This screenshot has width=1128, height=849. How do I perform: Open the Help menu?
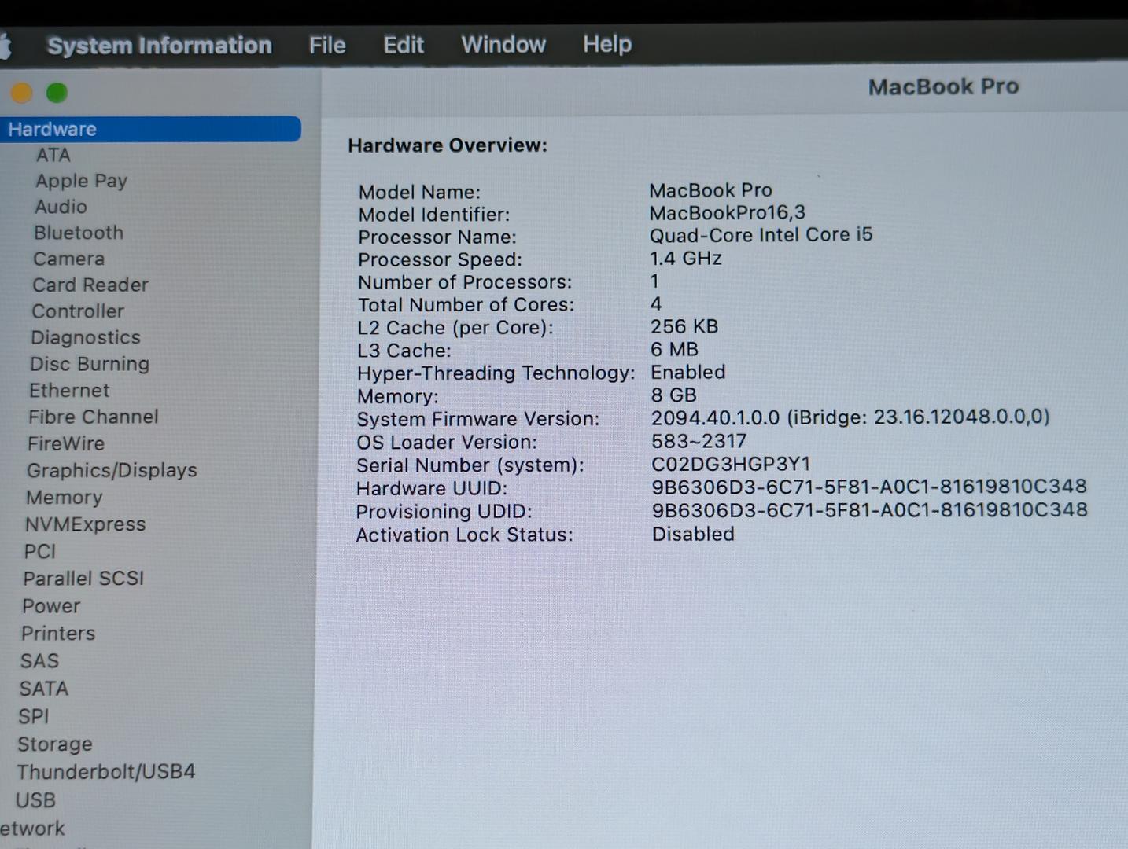[x=607, y=43]
